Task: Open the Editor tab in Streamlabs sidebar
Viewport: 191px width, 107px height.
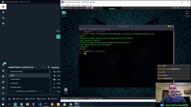Action: click(3, 7)
